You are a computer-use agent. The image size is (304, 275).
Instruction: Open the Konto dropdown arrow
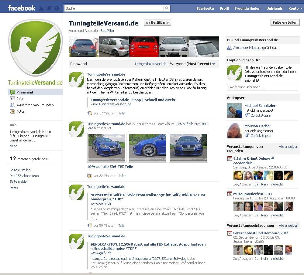(301, 8)
